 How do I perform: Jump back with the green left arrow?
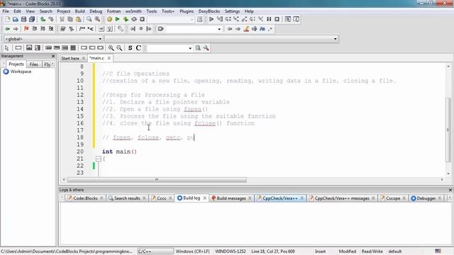point(7,29)
